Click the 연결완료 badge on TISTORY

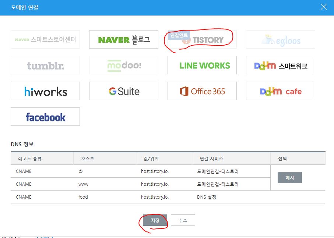(179, 35)
